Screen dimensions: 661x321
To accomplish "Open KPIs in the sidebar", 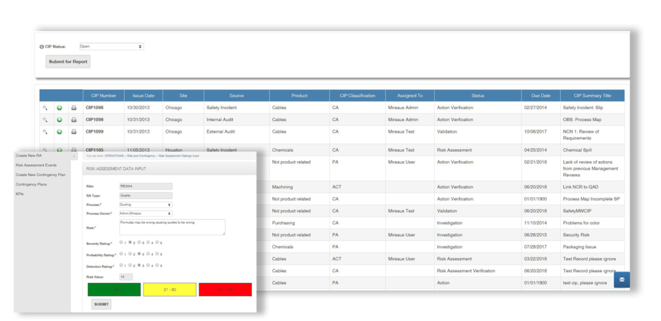I will [20, 194].
